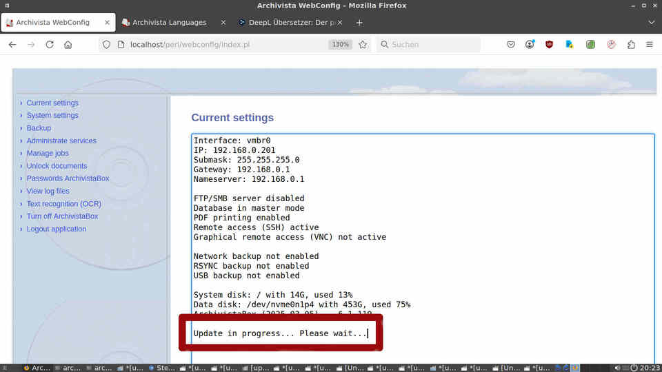
Task: Click the 'FTP/SMB server disabled' line
Action: click(249, 198)
